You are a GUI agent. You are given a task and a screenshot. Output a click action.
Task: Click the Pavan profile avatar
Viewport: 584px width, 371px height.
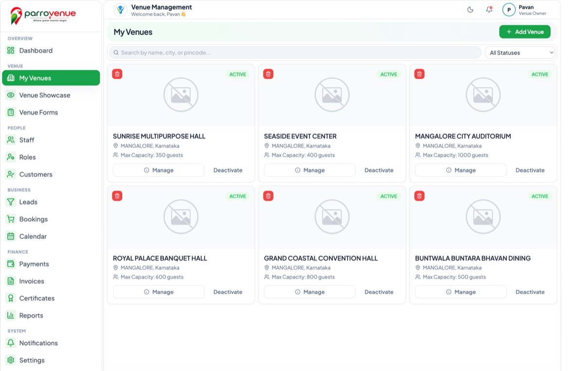pyautogui.click(x=509, y=10)
